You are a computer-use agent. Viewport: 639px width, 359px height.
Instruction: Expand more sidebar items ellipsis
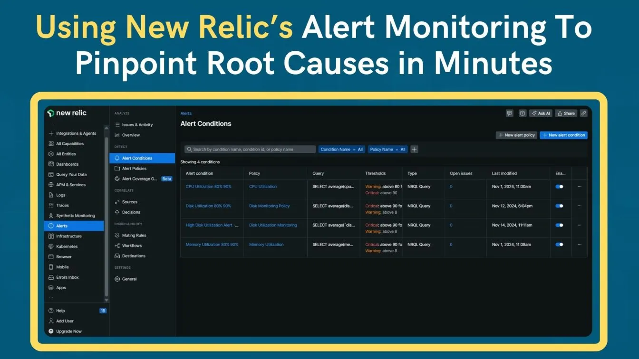click(51, 298)
